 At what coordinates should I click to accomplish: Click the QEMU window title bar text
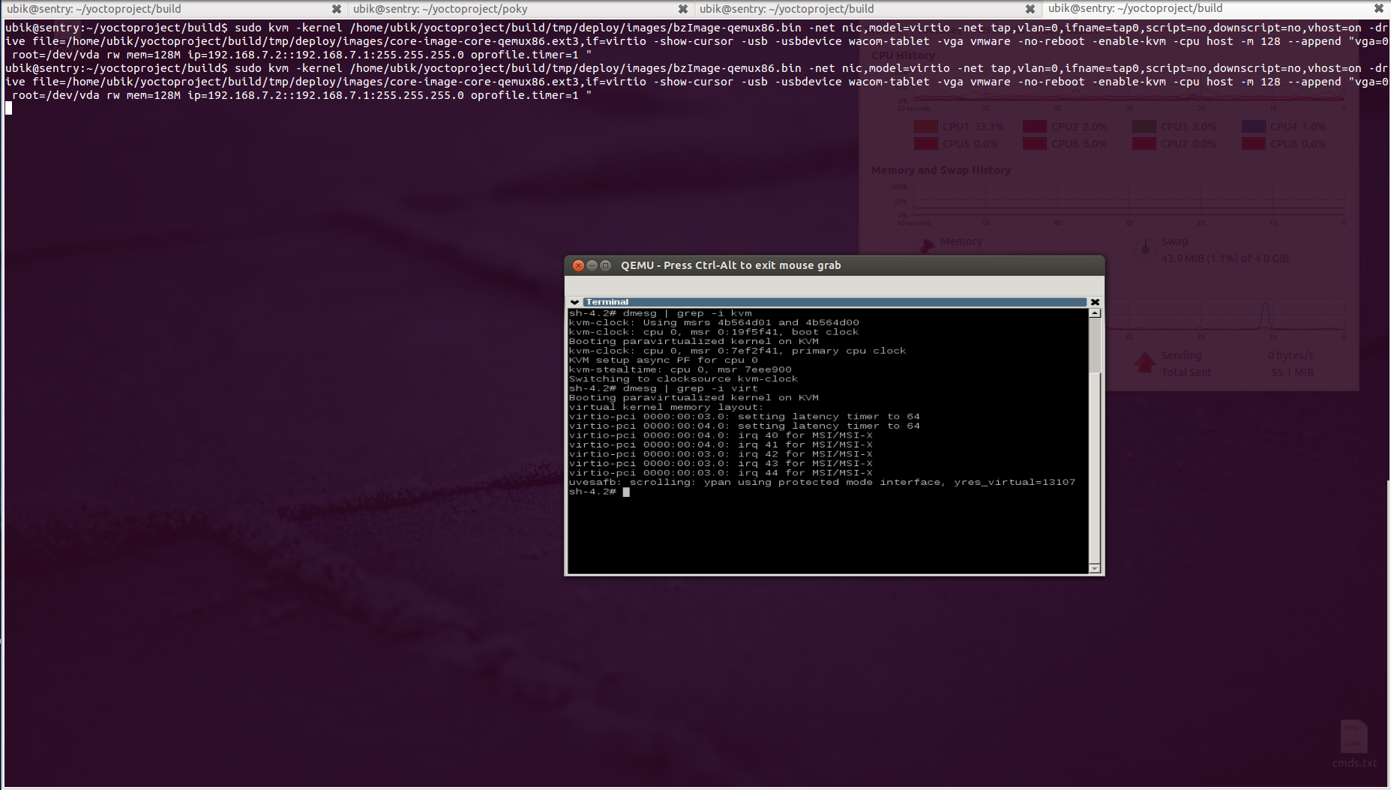point(730,265)
